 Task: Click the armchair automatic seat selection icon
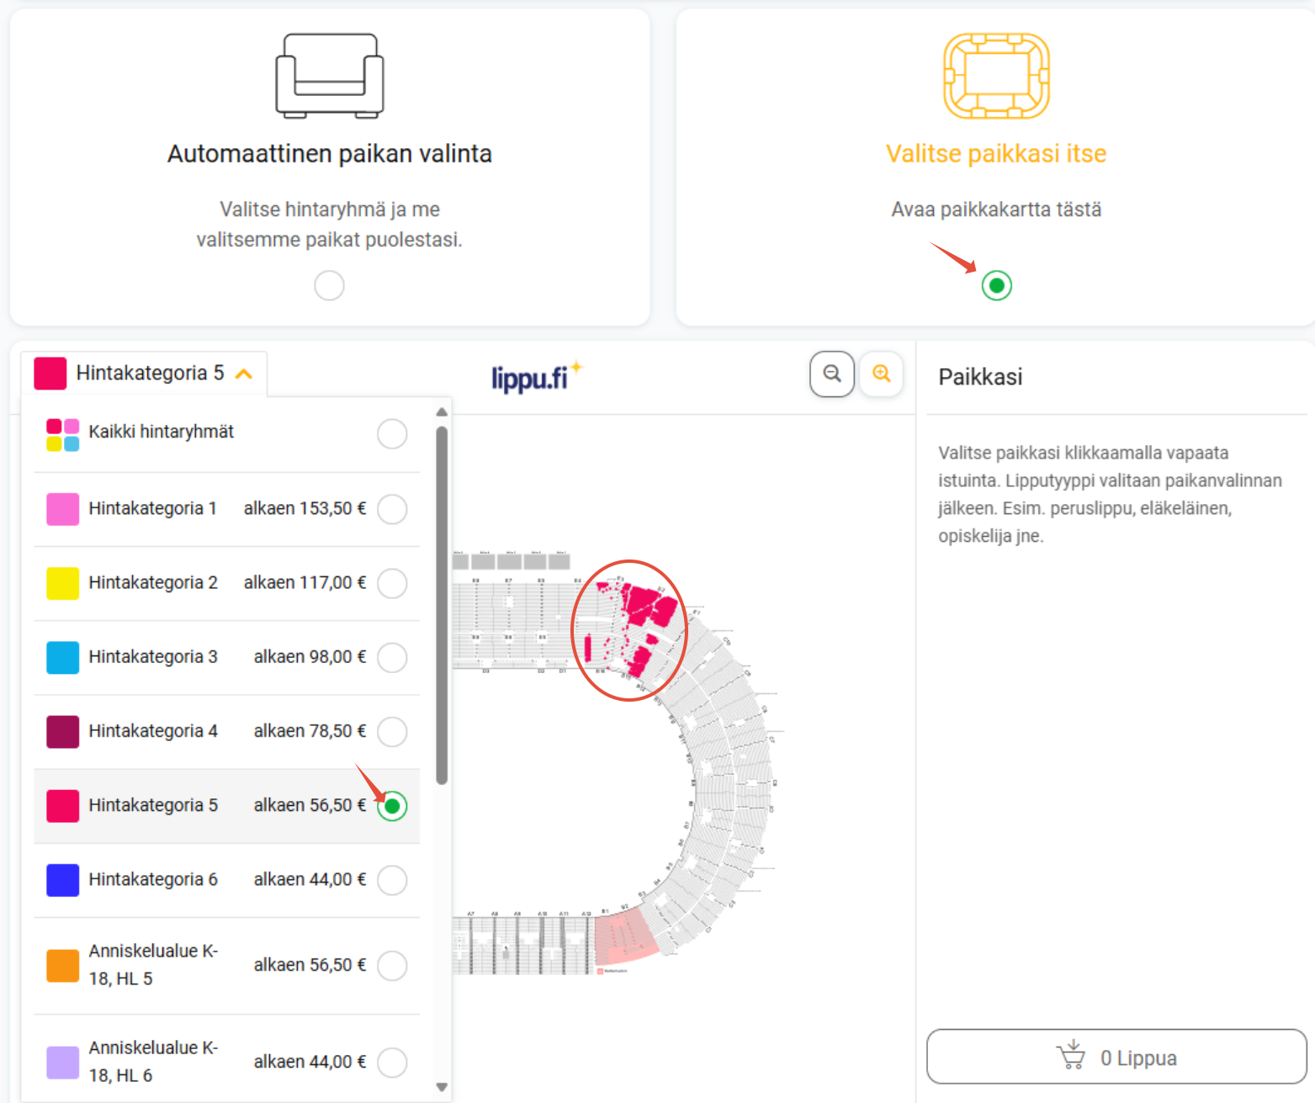[330, 75]
